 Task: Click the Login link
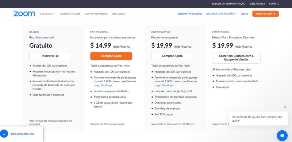click(x=244, y=14)
